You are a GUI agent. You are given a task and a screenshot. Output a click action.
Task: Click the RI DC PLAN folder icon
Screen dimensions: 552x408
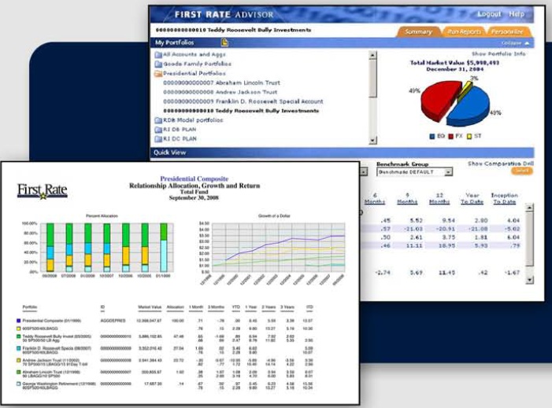158,139
